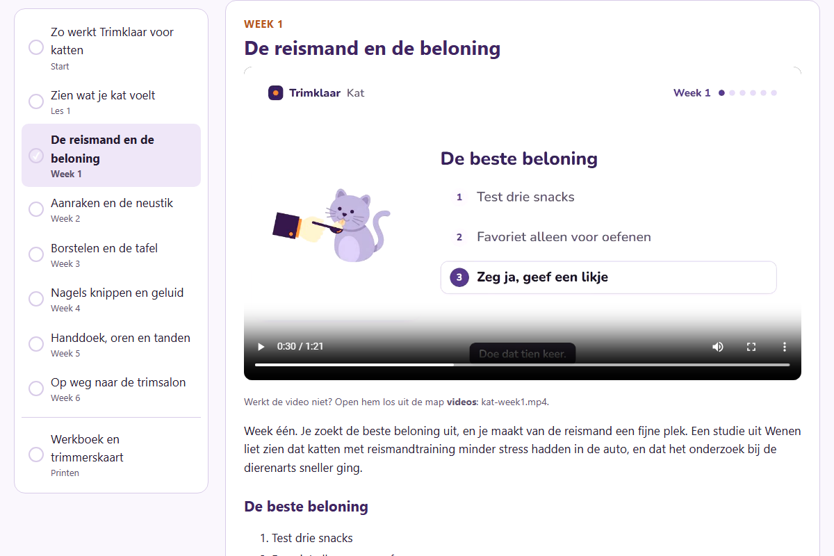Enter video fullscreen mode
This screenshot has width=834, height=556.
click(x=751, y=347)
